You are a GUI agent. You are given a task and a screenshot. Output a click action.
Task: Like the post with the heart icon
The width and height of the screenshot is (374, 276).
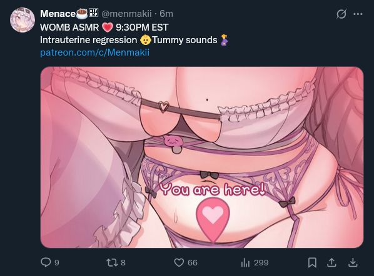[179, 263]
